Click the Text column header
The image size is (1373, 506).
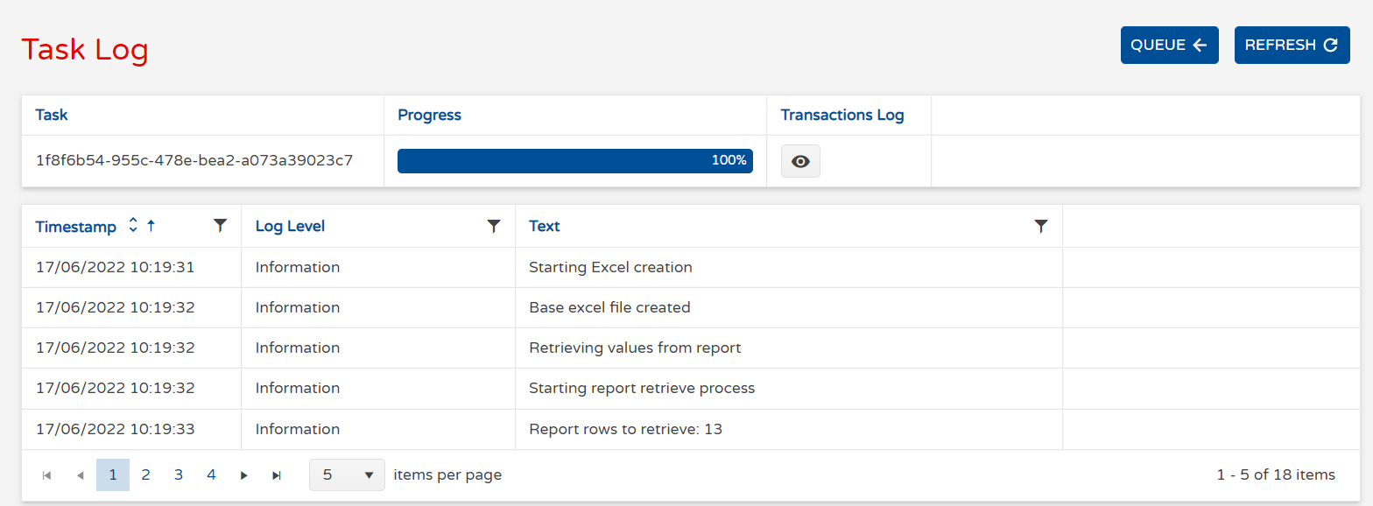[x=544, y=226]
